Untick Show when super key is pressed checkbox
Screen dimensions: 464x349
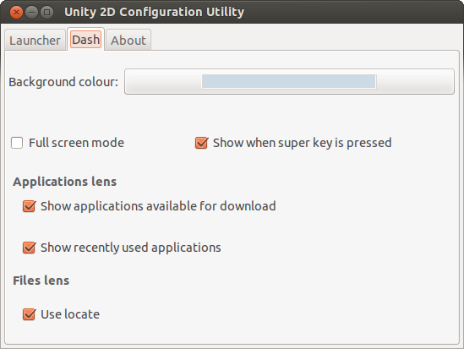201,143
